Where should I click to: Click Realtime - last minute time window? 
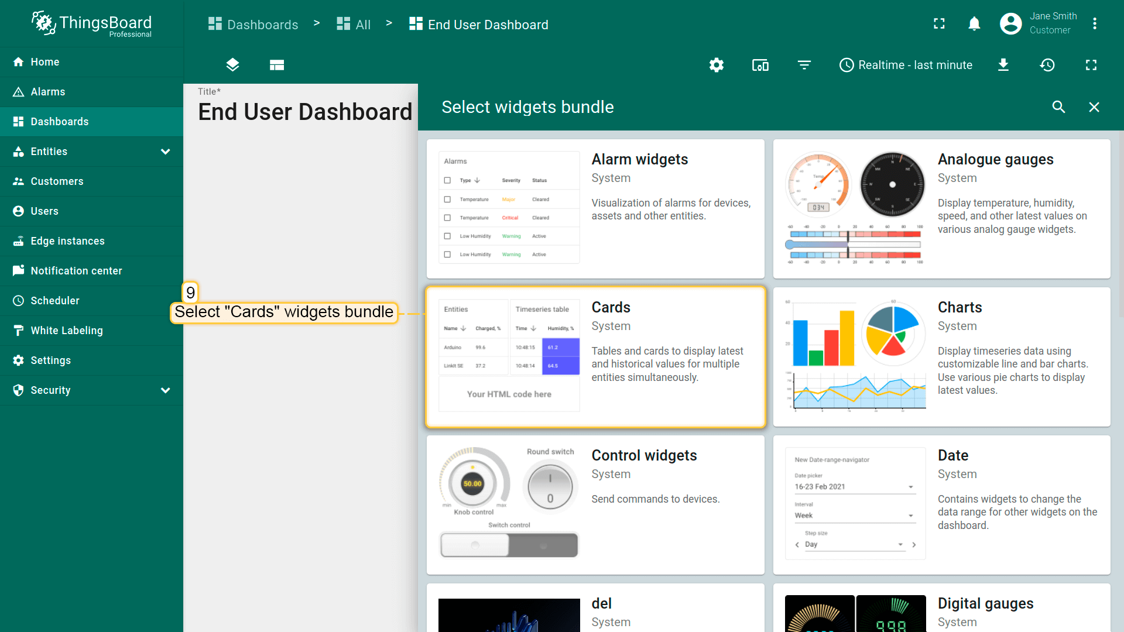click(906, 65)
